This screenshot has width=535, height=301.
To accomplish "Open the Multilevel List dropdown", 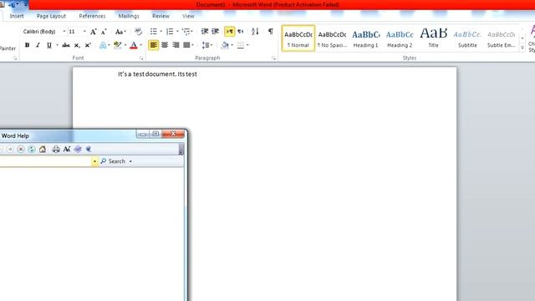I will pos(187,32).
